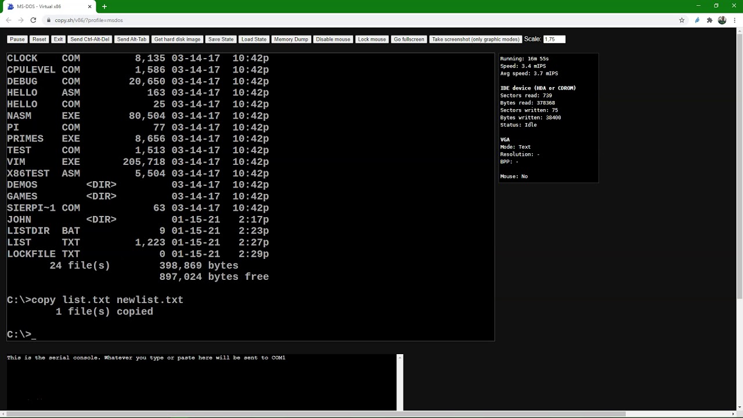Screen dimensions: 743x418
Task: Click the address bar URL copy.sh/v86
Action: (x=89, y=20)
